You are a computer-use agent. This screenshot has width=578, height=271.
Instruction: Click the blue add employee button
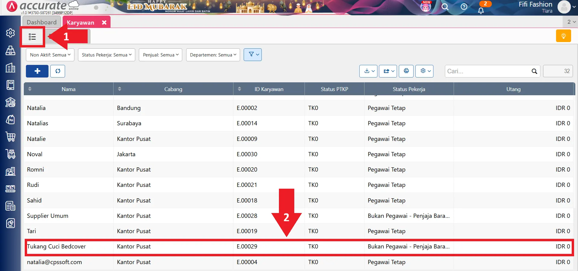tap(37, 71)
